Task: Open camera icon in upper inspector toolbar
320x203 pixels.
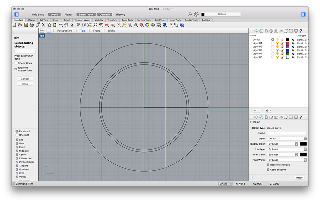Action: tap(276, 31)
